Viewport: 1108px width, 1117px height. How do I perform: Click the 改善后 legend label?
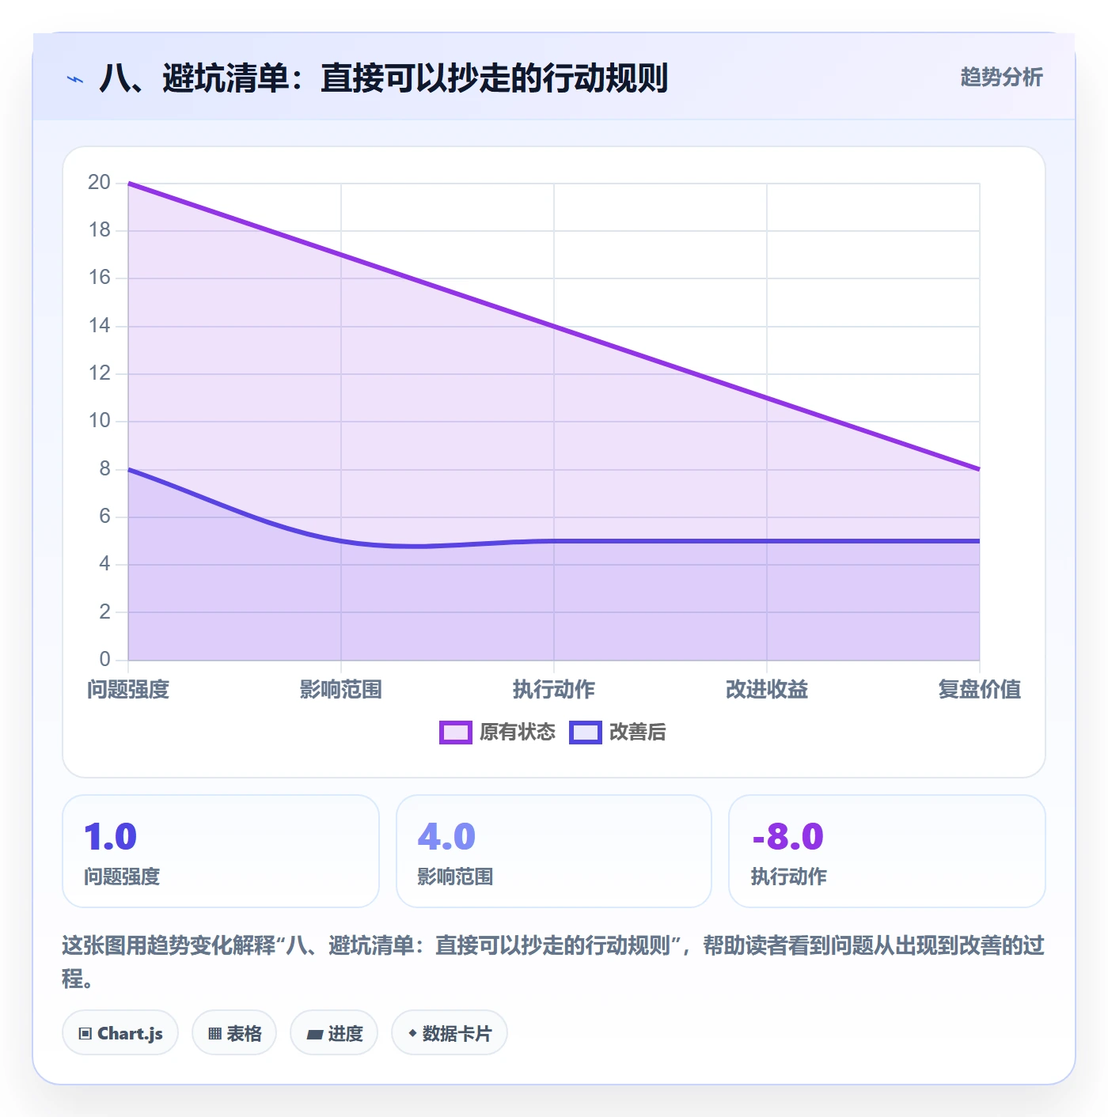click(638, 732)
